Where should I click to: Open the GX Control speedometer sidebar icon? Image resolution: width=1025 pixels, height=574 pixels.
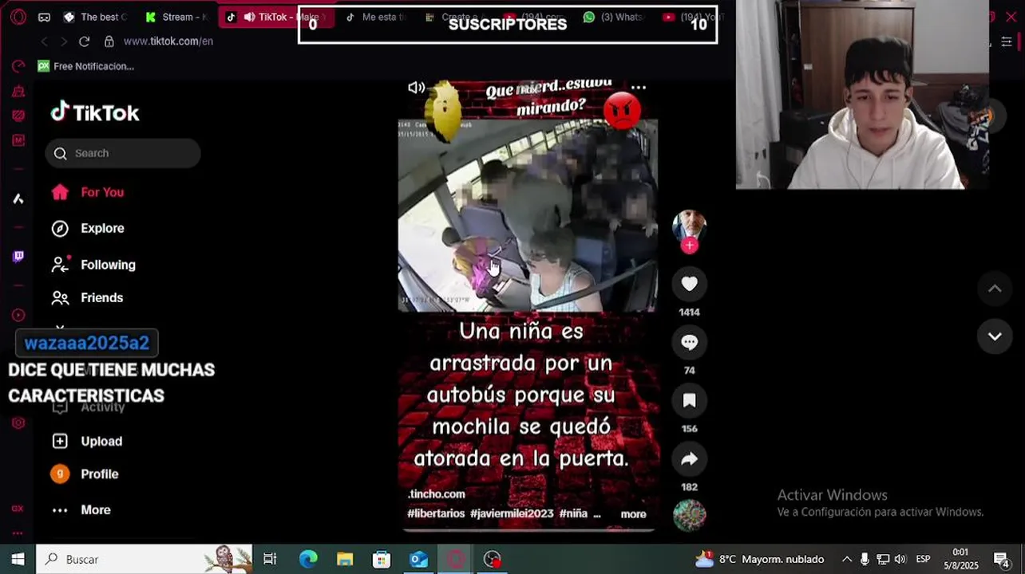coord(18,65)
